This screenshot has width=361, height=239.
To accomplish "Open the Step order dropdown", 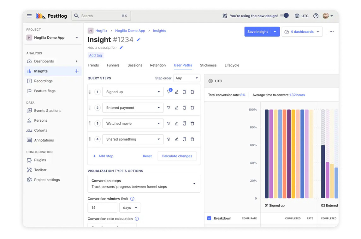I will pos(187,78).
